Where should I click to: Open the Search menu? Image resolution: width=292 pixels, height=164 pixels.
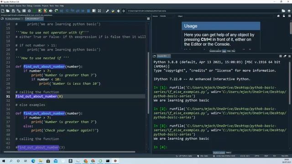12,6
